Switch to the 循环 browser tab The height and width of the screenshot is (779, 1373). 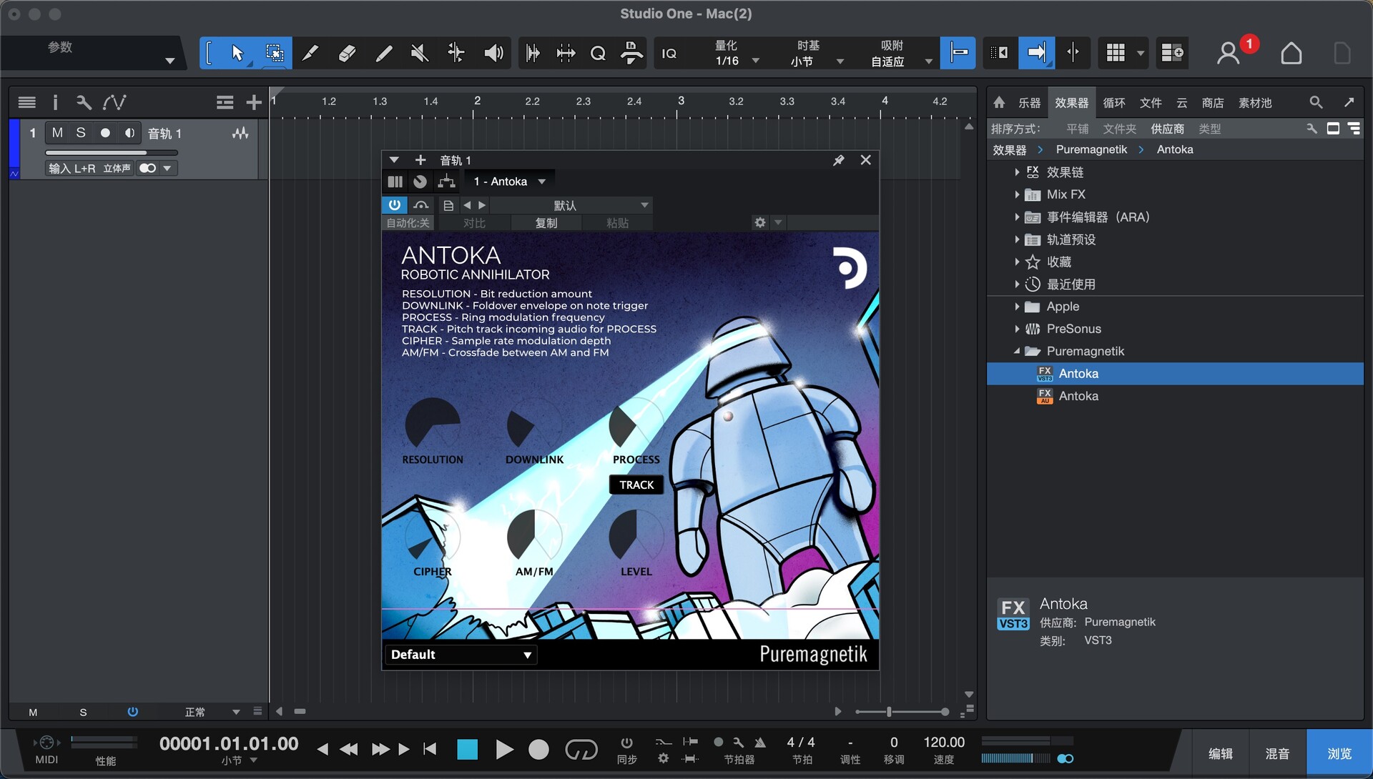(x=1113, y=103)
